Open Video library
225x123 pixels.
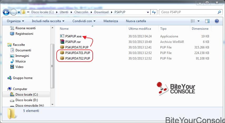point(19,67)
